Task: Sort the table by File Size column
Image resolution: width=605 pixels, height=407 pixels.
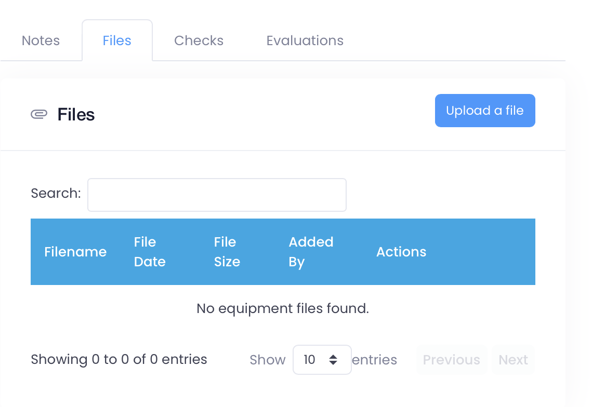Action: [x=227, y=252]
